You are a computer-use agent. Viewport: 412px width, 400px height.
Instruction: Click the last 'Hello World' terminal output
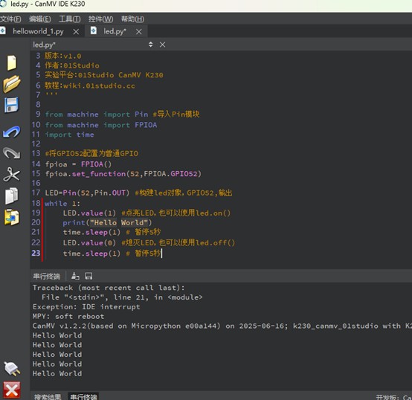(57, 373)
